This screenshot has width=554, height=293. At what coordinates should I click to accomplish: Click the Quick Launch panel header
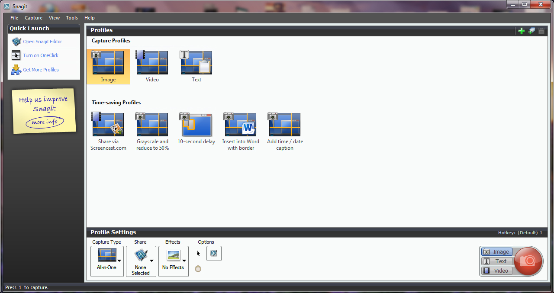[44, 29]
